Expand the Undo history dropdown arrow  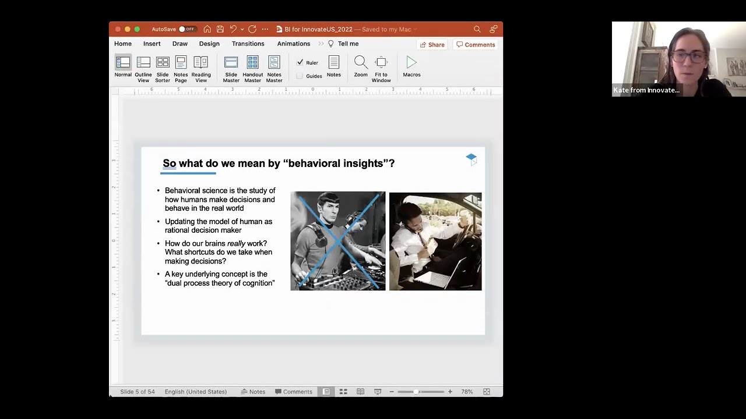(x=242, y=29)
